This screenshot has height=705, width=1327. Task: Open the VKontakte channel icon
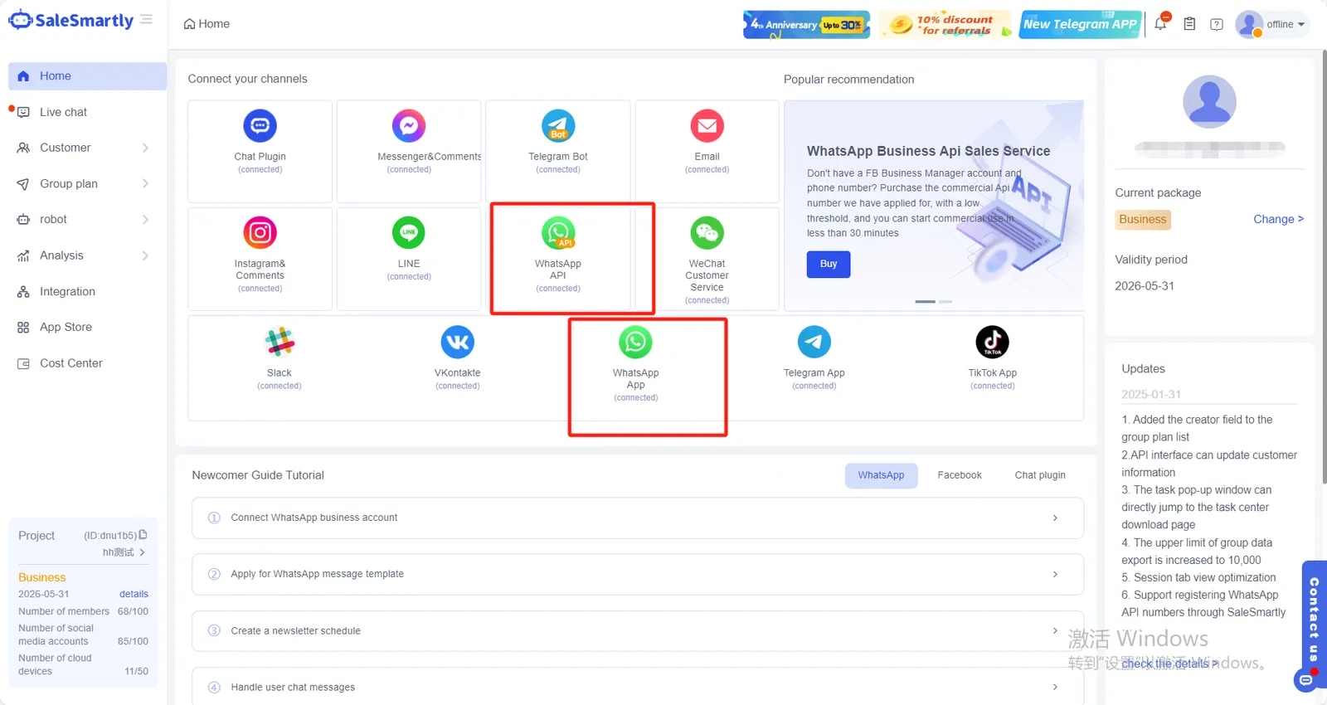coord(458,342)
